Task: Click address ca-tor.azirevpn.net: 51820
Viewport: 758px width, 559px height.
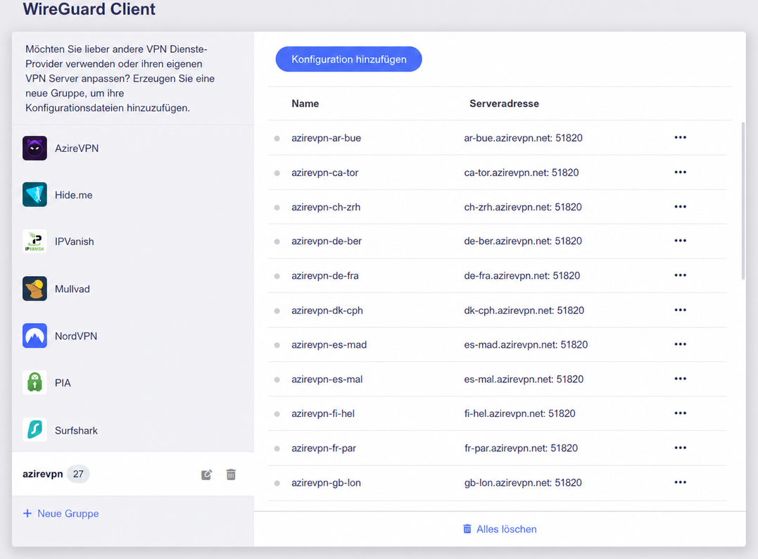Action: pyautogui.click(x=521, y=172)
